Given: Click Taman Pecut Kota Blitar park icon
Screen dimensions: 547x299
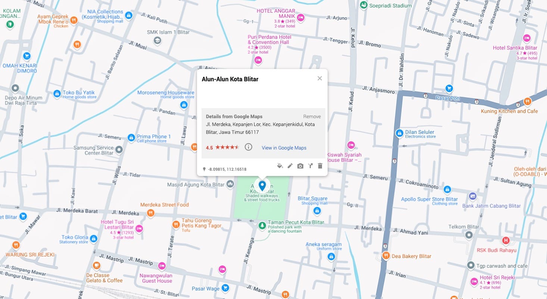Looking at the screenshot, I should [x=262, y=226].
